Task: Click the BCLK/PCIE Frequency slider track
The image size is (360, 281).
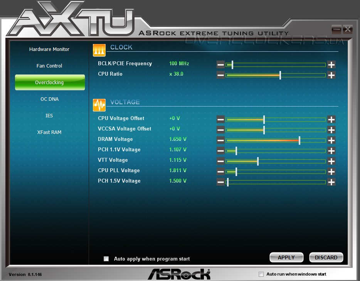Action: [276, 65]
